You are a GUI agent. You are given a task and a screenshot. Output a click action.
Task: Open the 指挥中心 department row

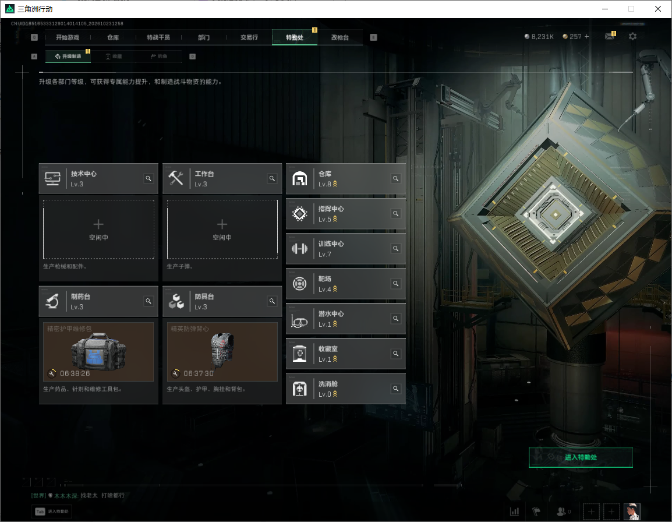tap(346, 214)
